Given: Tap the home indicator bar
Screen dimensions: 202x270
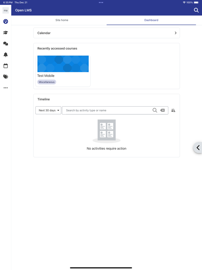Looking at the screenshot, I should (x=101, y=268).
